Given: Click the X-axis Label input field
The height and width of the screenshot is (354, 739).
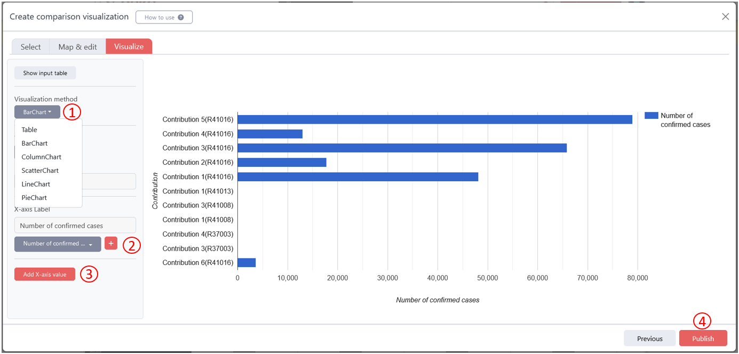Looking at the screenshot, I should (75, 225).
